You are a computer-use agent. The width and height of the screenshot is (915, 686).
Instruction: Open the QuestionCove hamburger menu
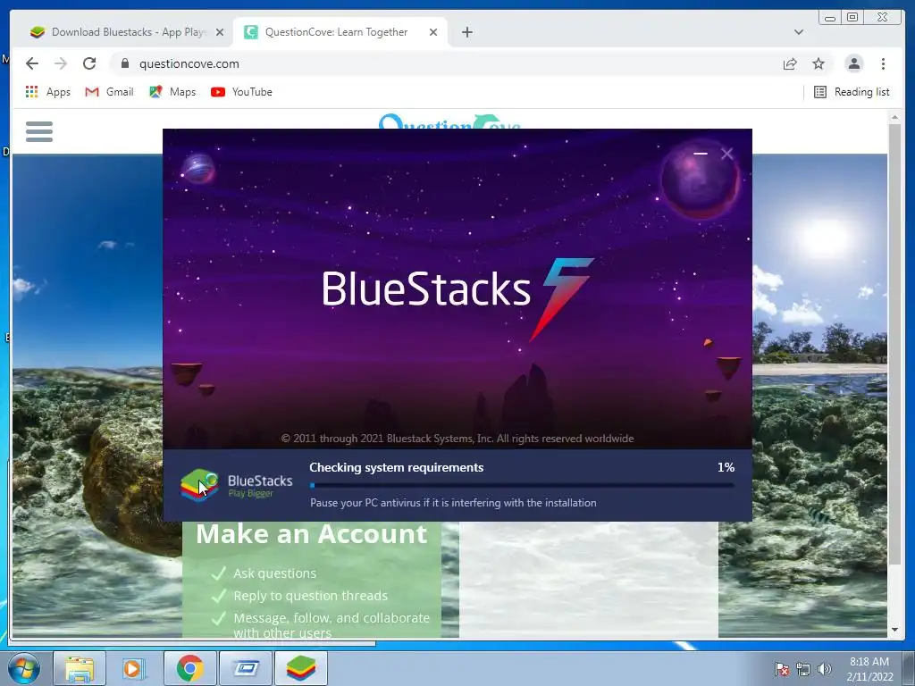[39, 131]
